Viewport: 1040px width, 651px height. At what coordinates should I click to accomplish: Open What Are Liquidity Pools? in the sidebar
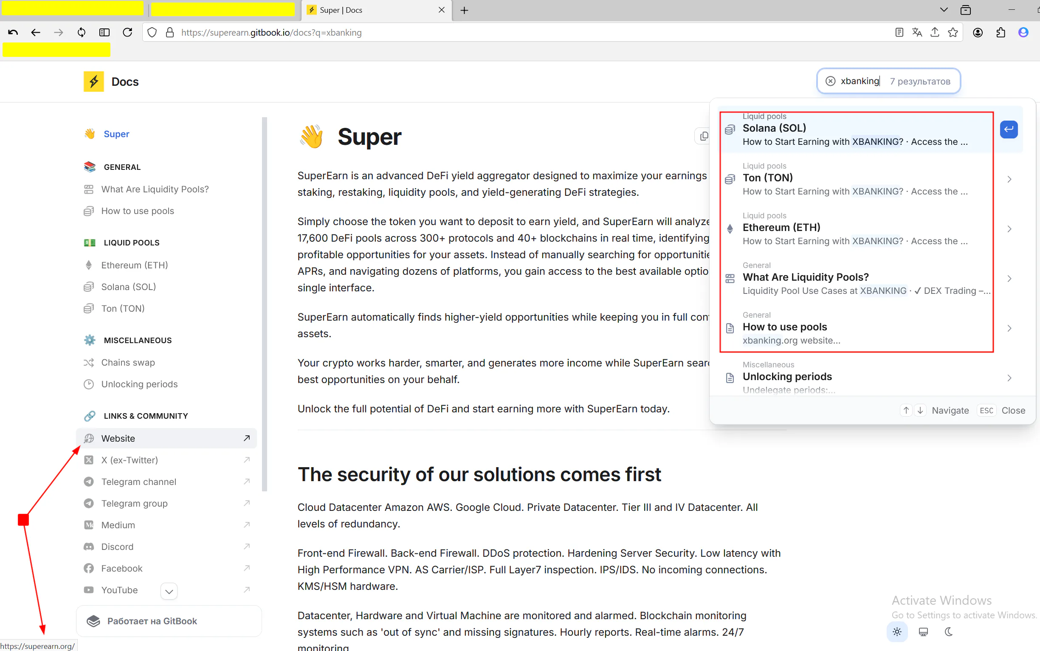click(166, 189)
